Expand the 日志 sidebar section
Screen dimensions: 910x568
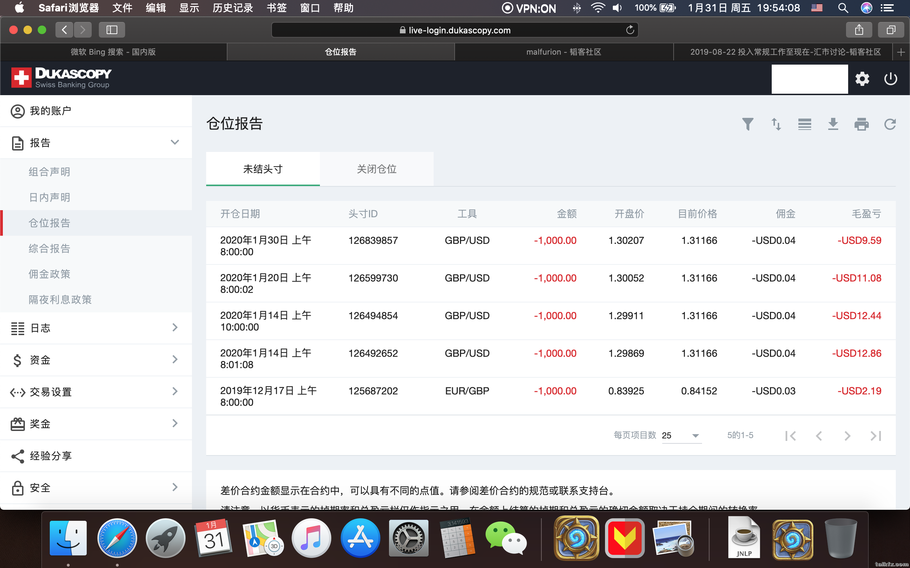175,328
